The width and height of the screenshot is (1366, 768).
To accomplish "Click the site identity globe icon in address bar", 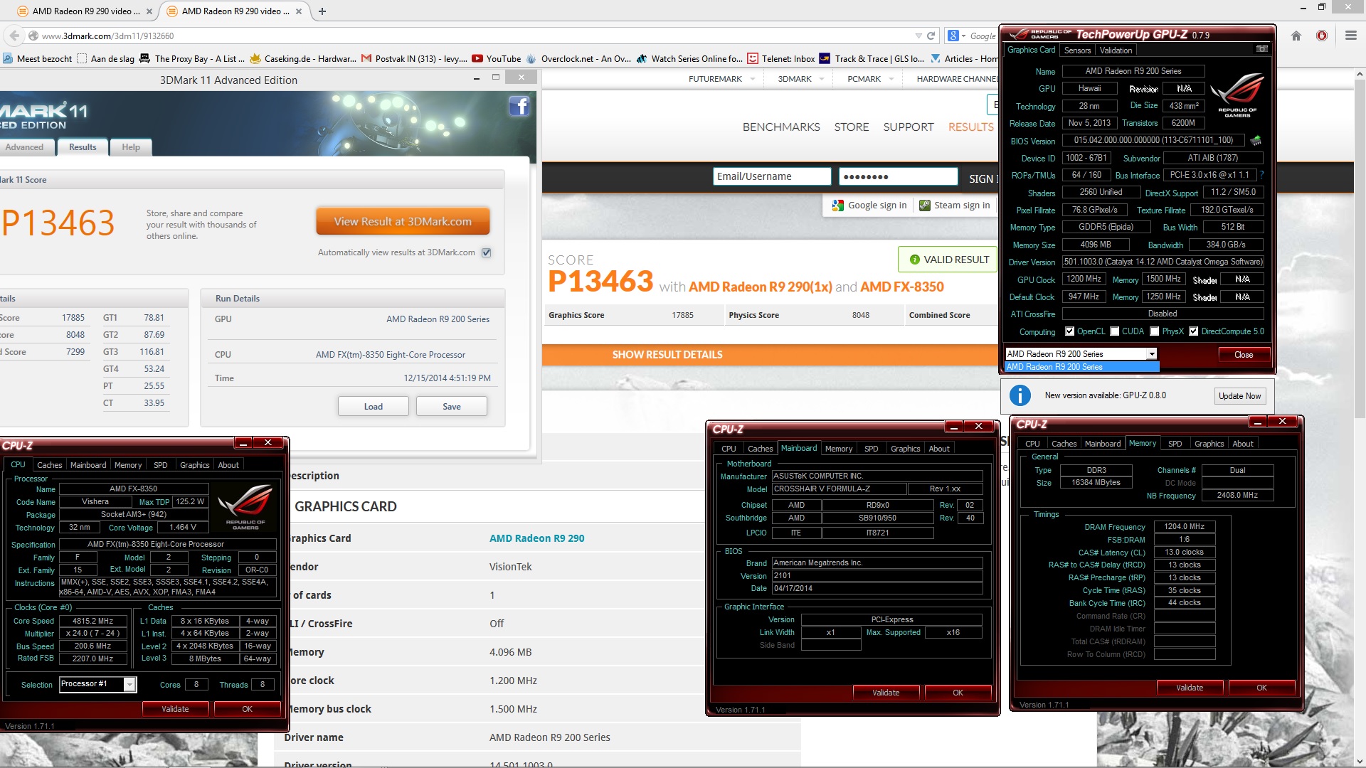I will [x=33, y=36].
